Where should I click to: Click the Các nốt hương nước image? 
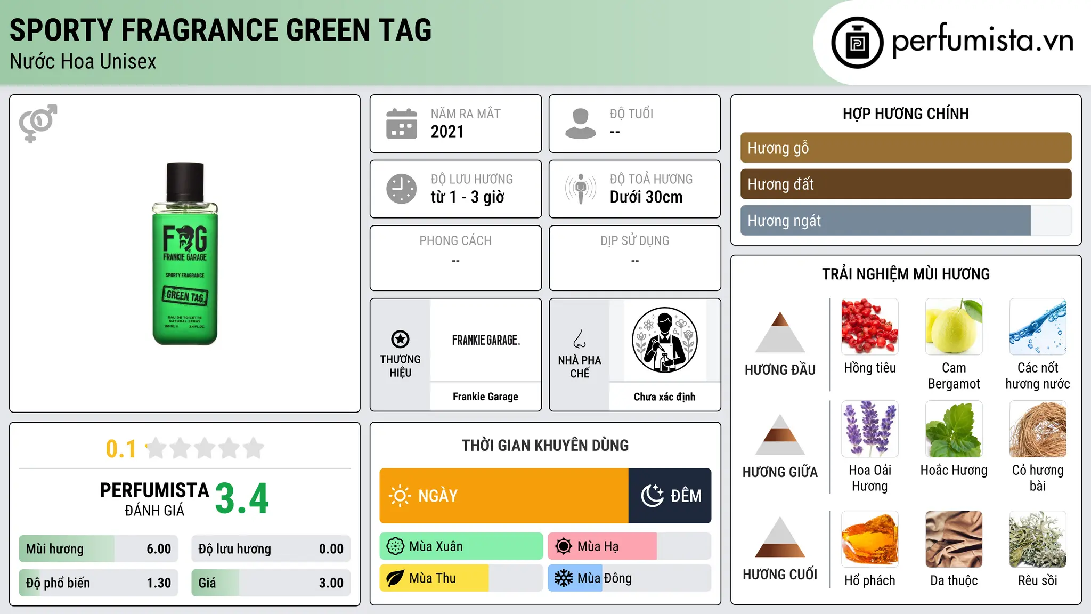(x=1038, y=327)
